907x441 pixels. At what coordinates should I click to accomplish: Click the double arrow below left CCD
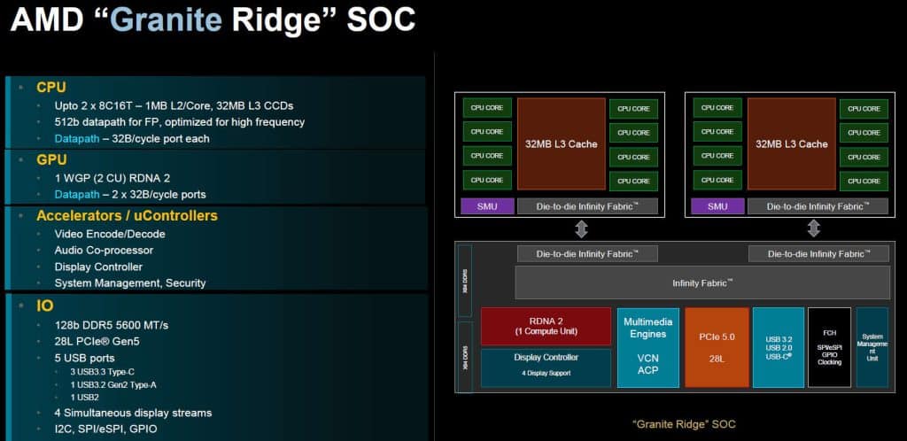581,228
